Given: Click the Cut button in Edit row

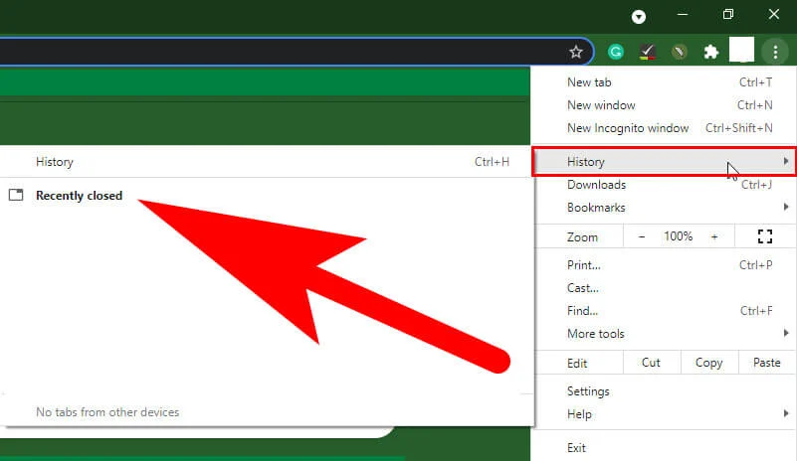Looking at the screenshot, I should 651,363.
